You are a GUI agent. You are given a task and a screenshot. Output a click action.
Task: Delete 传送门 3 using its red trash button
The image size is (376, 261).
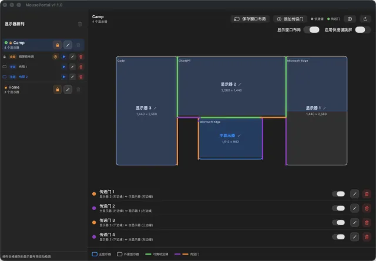click(367, 223)
